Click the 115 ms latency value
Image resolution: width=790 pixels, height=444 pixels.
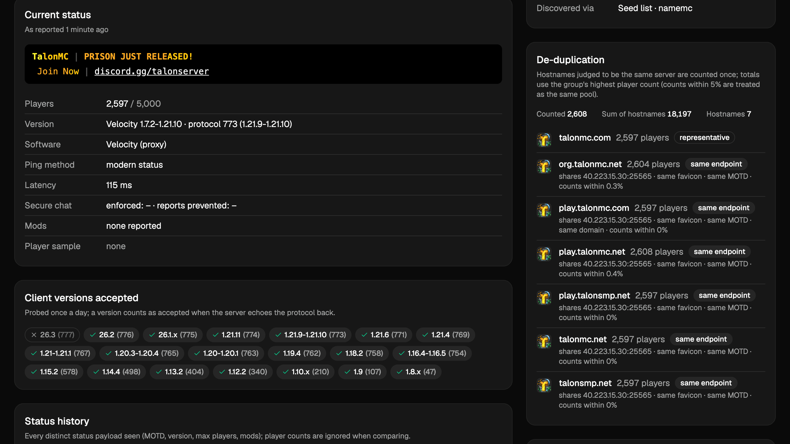coord(119,185)
